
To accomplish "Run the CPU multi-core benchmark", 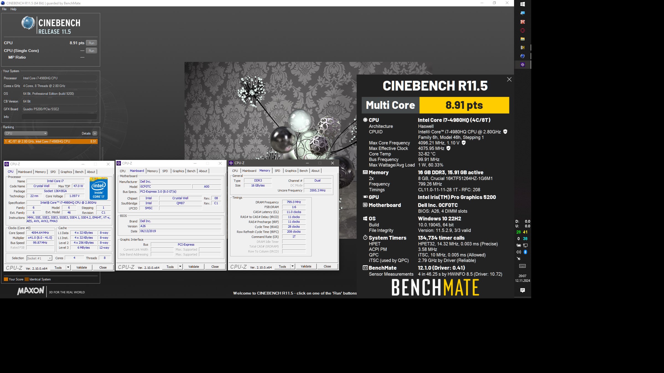I will 92,43.
